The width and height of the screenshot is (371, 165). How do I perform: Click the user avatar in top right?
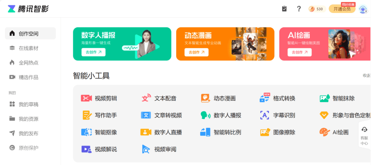pyautogui.click(x=363, y=9)
